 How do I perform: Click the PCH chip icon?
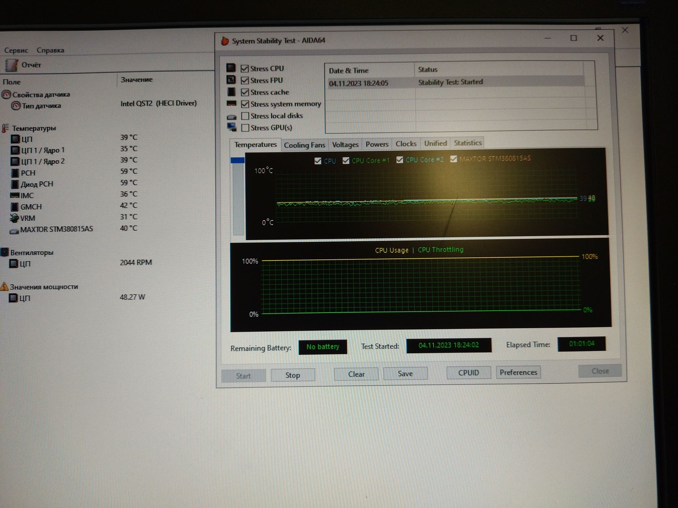pos(15,173)
